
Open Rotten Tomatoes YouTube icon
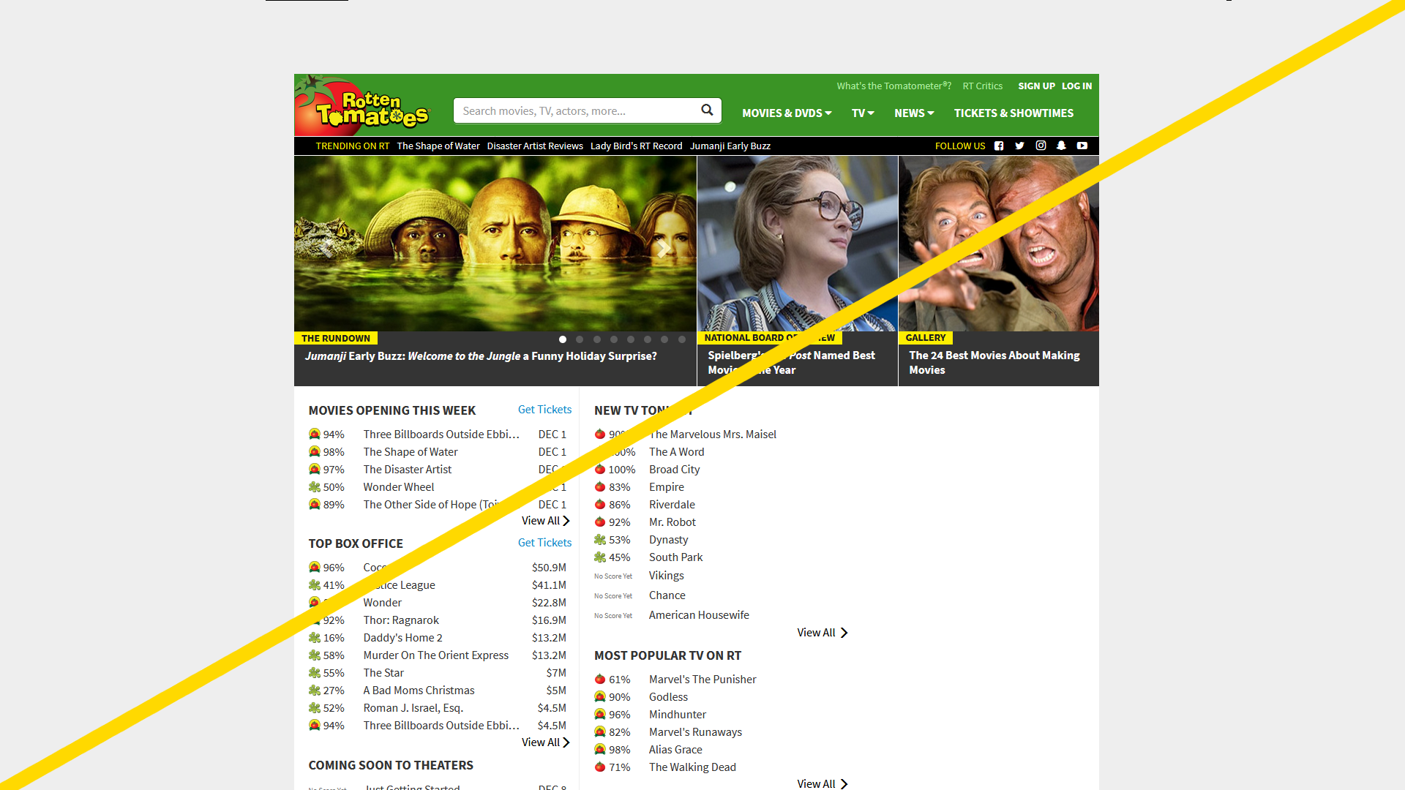pyautogui.click(x=1082, y=146)
